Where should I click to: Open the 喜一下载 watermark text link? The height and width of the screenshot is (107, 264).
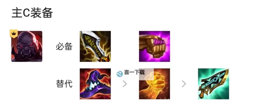coord(134,72)
